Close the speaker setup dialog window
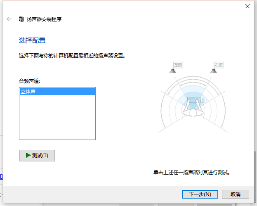This screenshot has height=206, width=257. pos(248,6)
